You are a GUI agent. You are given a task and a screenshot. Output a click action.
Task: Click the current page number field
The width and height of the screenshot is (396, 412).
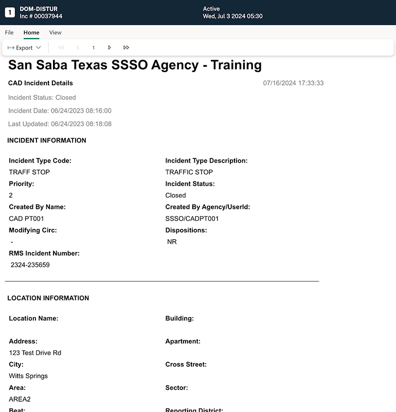pos(94,48)
